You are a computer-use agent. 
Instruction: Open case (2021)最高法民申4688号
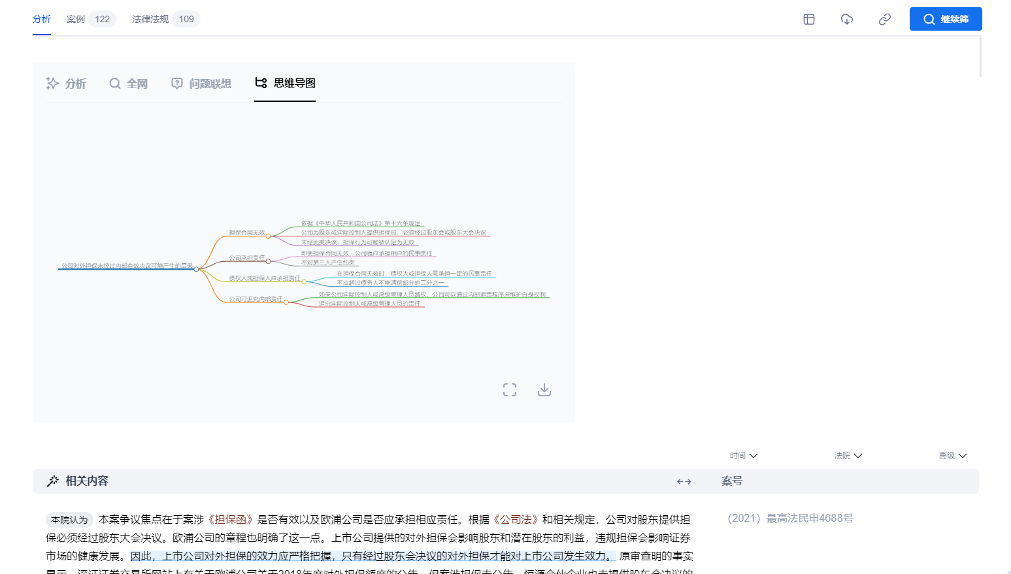(x=790, y=518)
